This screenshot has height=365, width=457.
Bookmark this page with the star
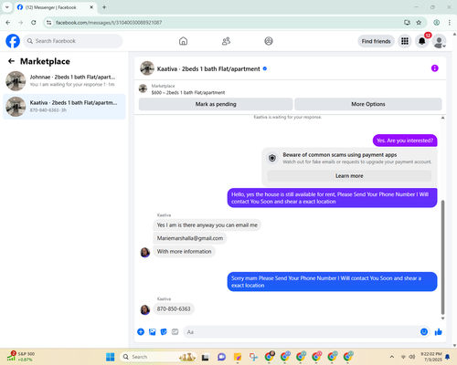419,23
